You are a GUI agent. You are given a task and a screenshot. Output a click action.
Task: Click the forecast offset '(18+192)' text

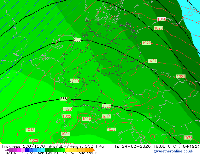coord(189,146)
